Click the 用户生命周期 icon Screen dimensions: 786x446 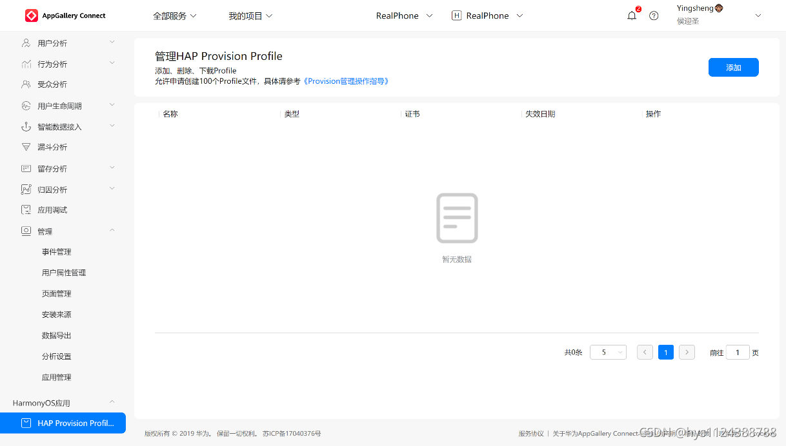pos(26,106)
